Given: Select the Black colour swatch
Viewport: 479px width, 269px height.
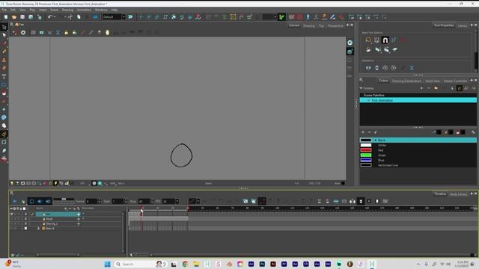Looking at the screenshot, I should (366, 140).
